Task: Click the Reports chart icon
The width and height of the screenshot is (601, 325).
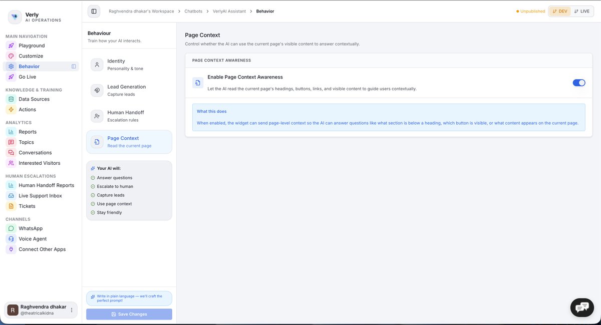Action: click(11, 132)
